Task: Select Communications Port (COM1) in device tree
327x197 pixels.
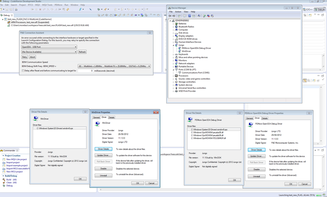Action: coord(196,73)
